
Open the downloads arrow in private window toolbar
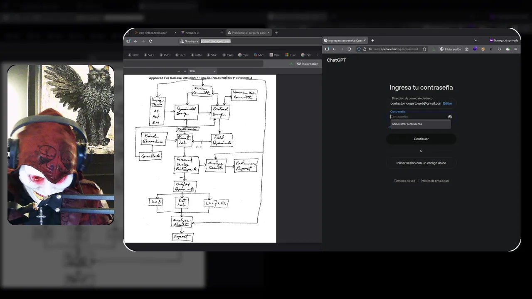[x=433, y=49]
